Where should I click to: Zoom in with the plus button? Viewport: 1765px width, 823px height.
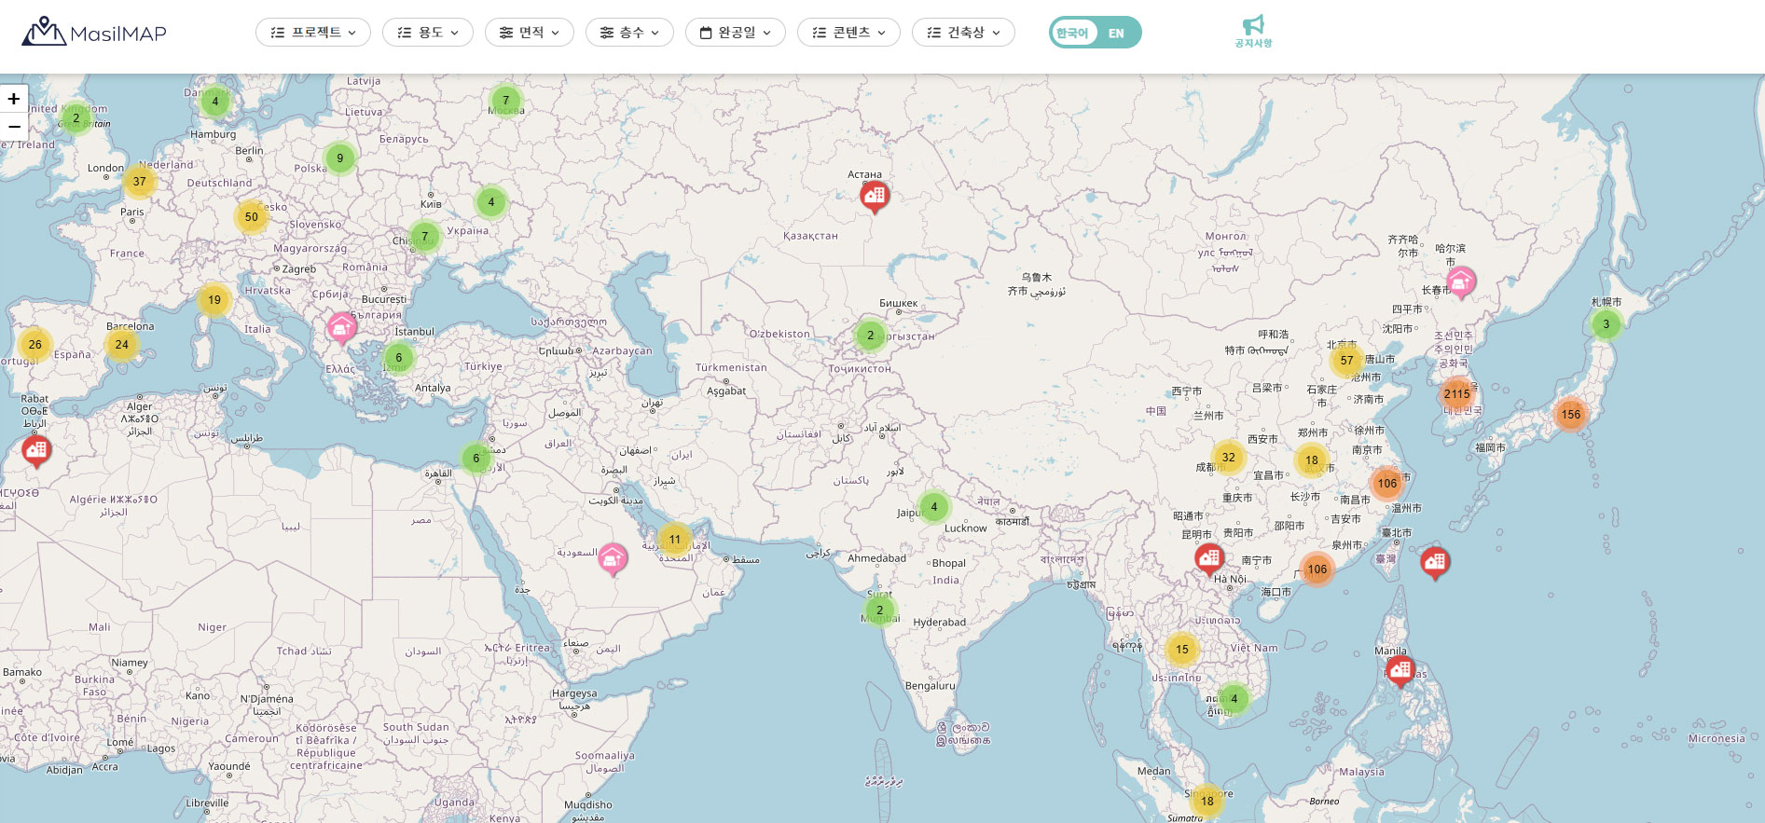point(14,99)
